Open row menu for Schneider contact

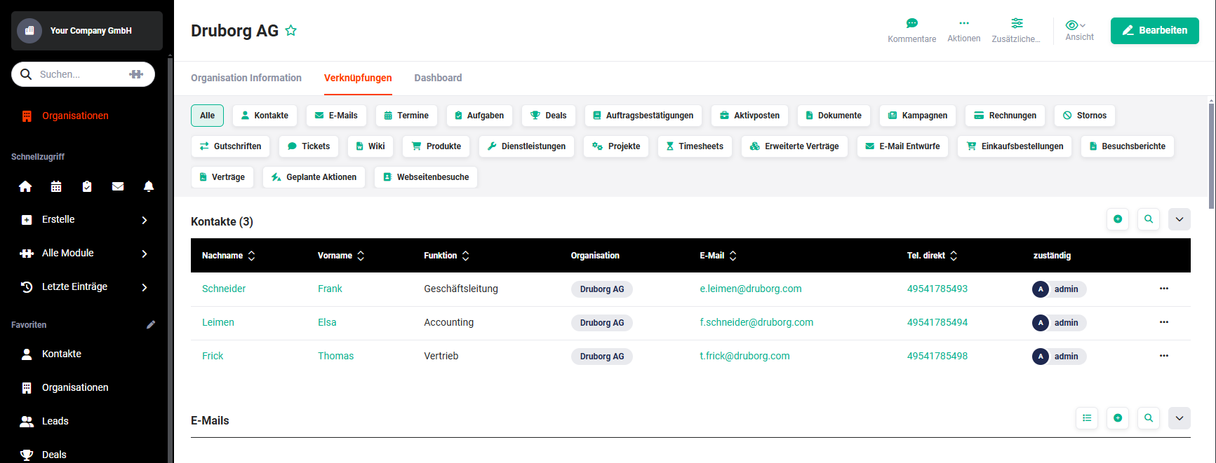pos(1164,289)
